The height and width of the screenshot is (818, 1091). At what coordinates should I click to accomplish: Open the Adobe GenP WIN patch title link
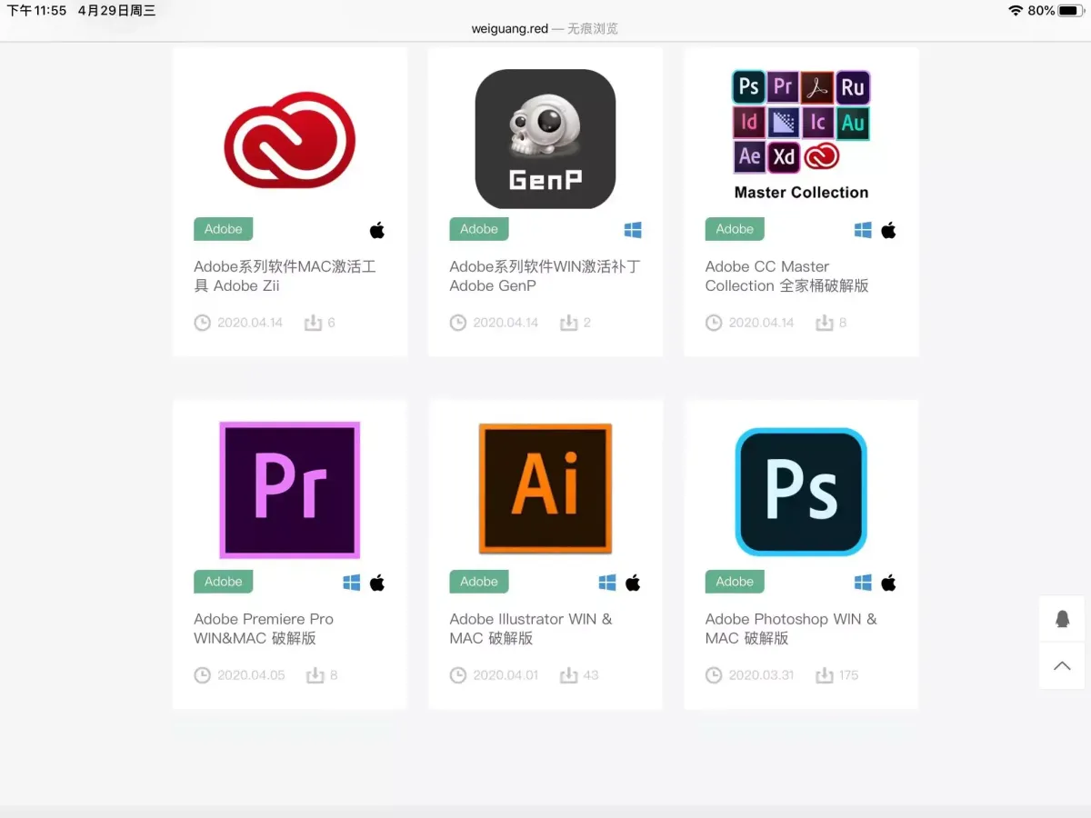(x=544, y=276)
